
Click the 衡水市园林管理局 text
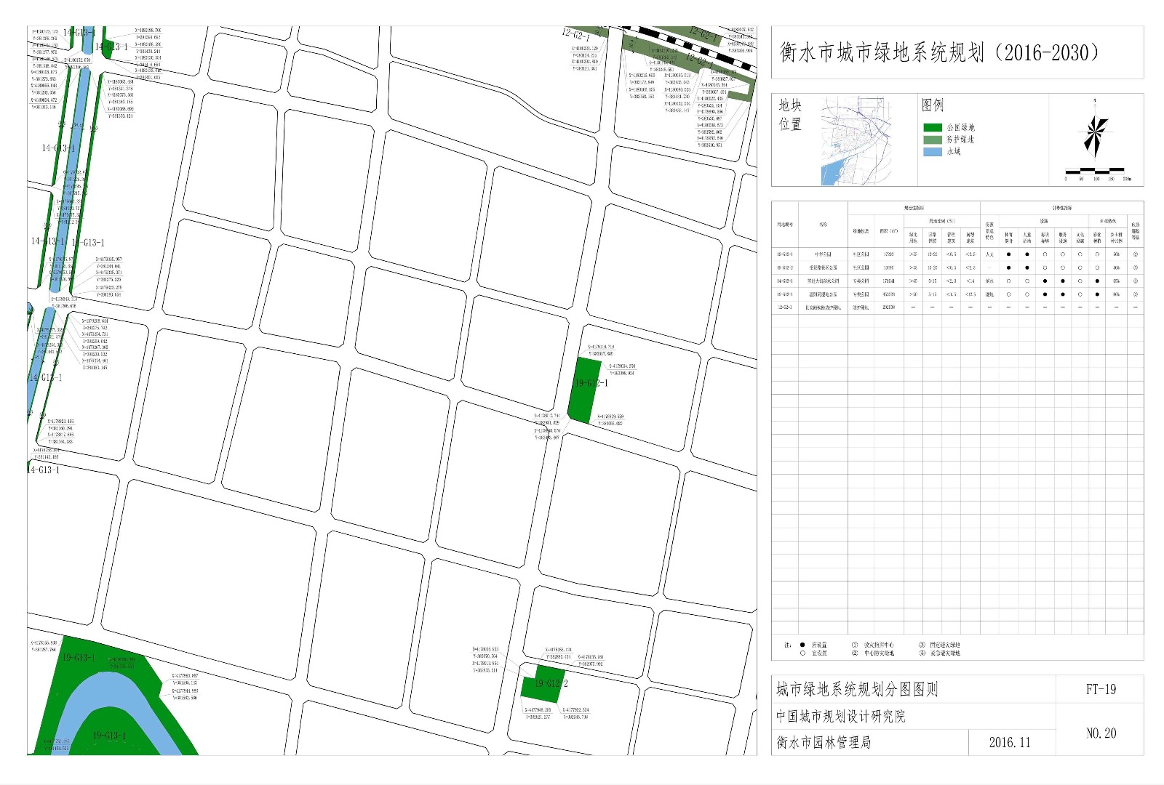[824, 742]
